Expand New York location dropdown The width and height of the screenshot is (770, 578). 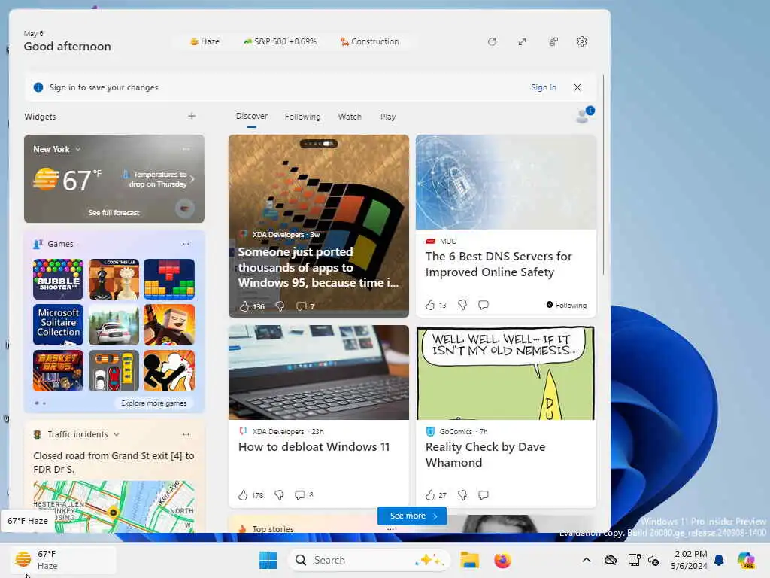point(78,149)
